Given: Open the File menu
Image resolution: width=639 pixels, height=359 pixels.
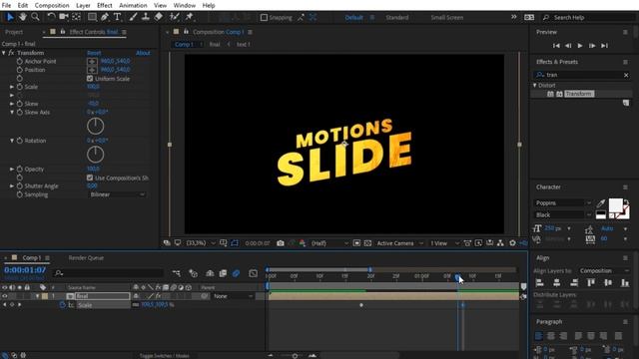Looking at the screenshot, I should [6, 5].
